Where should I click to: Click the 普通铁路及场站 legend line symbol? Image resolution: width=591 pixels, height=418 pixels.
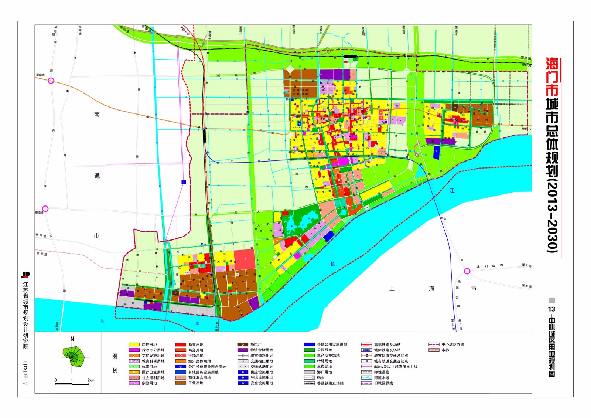[309, 383]
